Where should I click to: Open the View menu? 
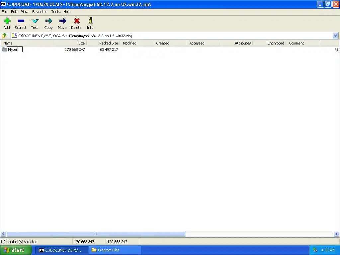[x=25, y=12]
